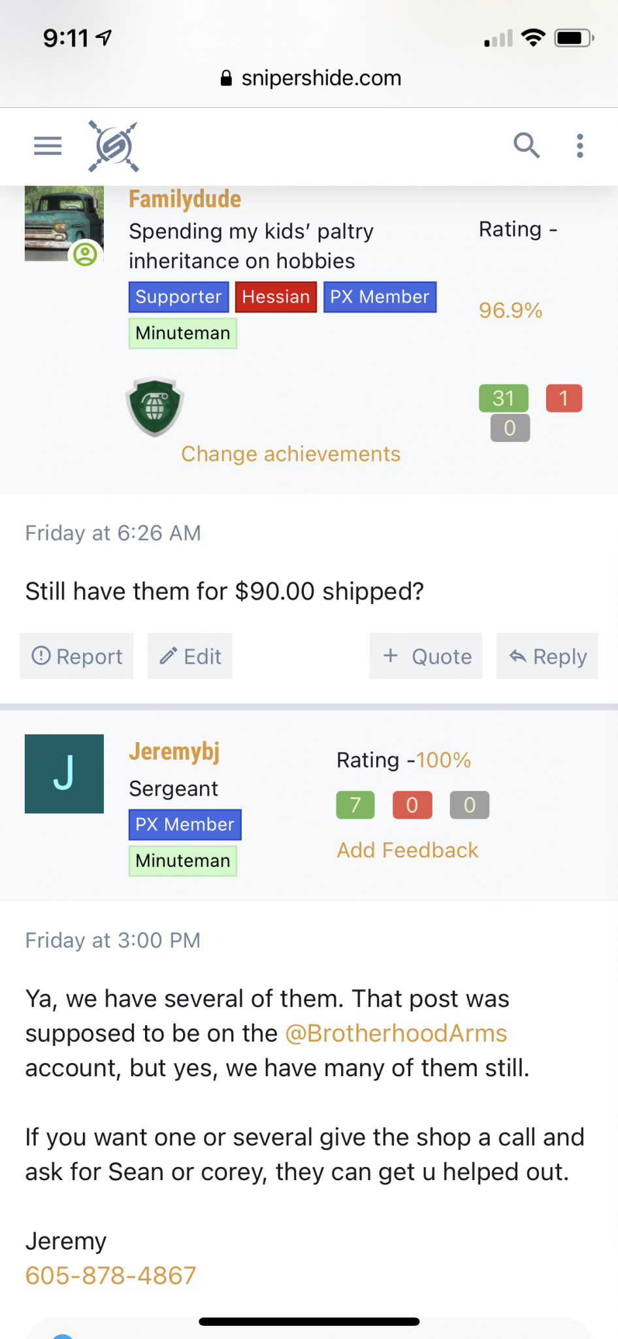Edit the $90.00 shipped post

tap(190, 656)
